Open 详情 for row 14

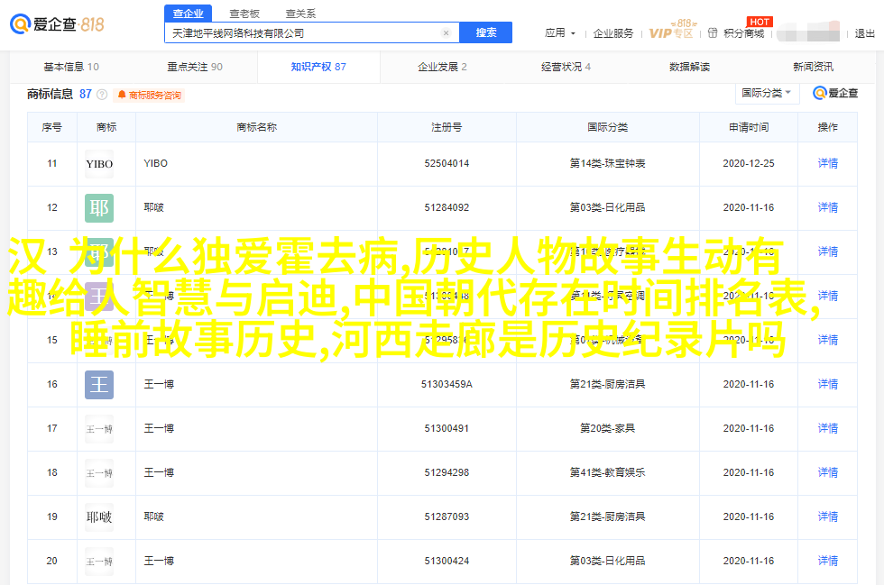tap(828, 296)
